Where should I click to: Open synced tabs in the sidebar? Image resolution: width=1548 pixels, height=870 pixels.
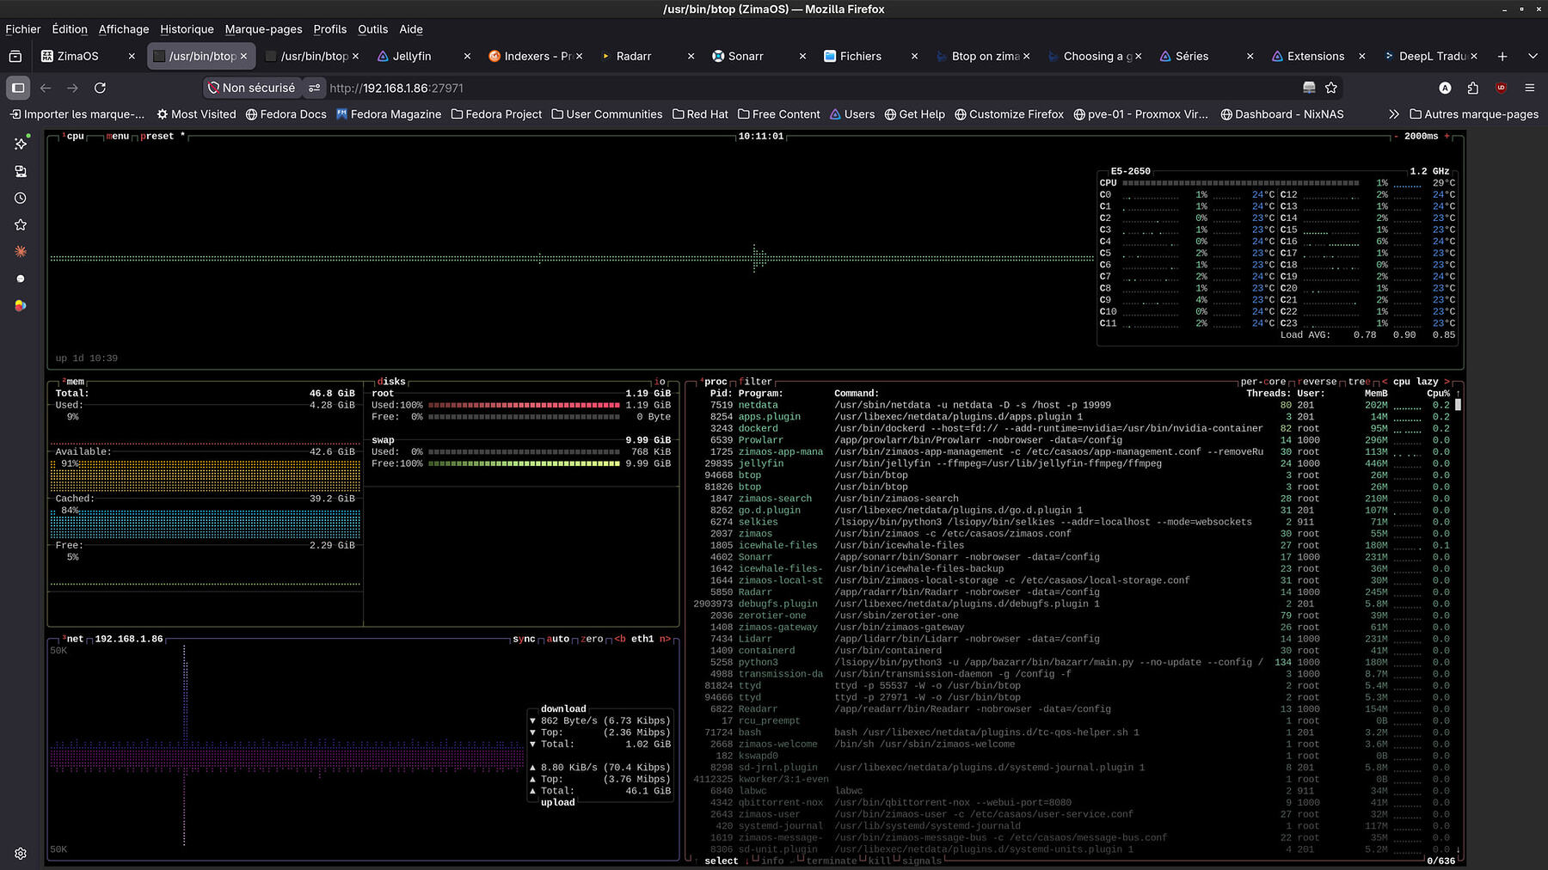point(21,171)
